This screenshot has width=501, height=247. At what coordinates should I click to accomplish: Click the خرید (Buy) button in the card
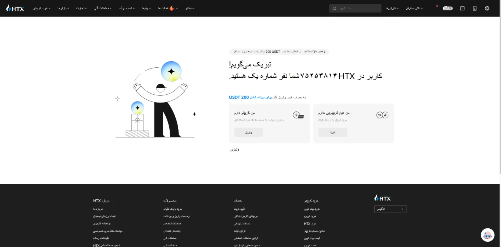point(332,132)
